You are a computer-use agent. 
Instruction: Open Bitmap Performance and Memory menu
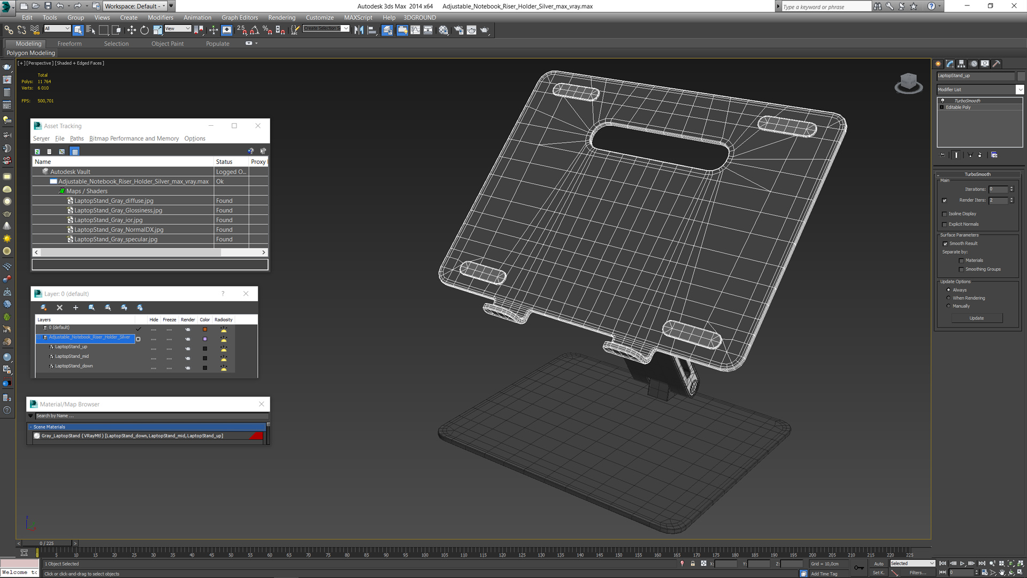(134, 139)
